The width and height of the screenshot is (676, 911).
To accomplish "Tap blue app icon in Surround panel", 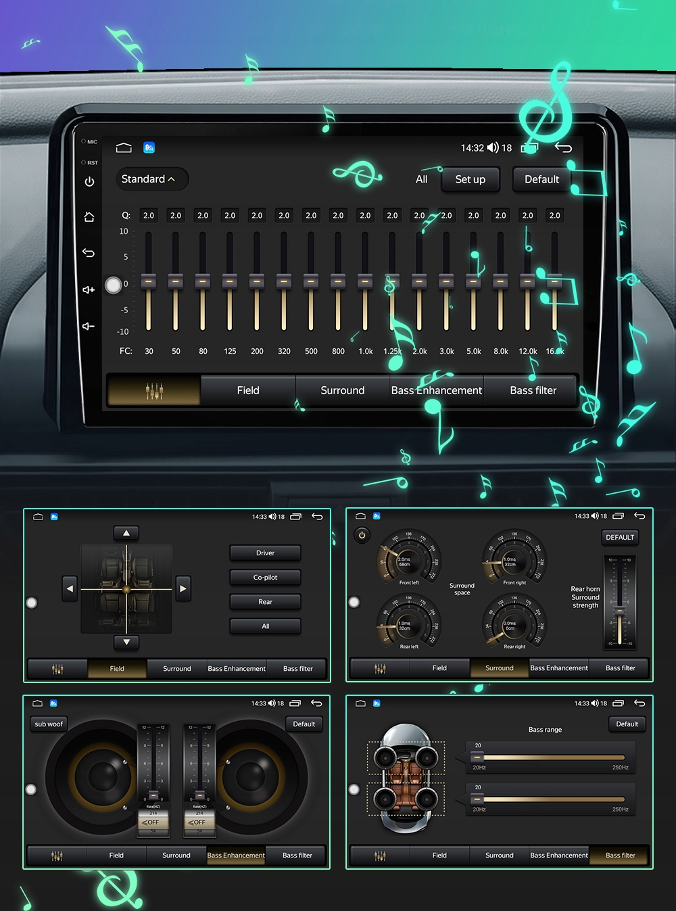I will [377, 516].
